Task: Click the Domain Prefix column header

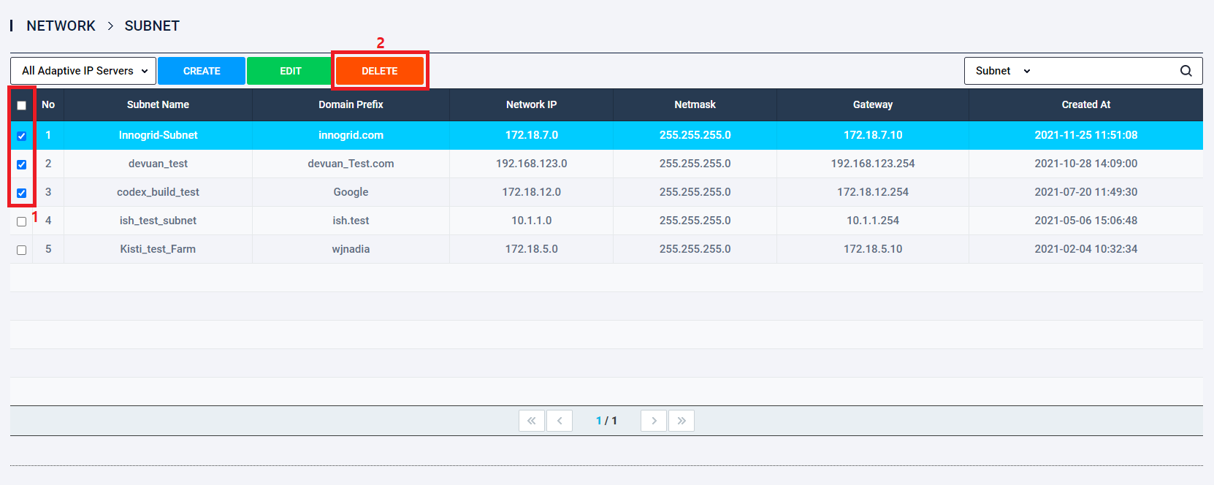Action: click(351, 104)
